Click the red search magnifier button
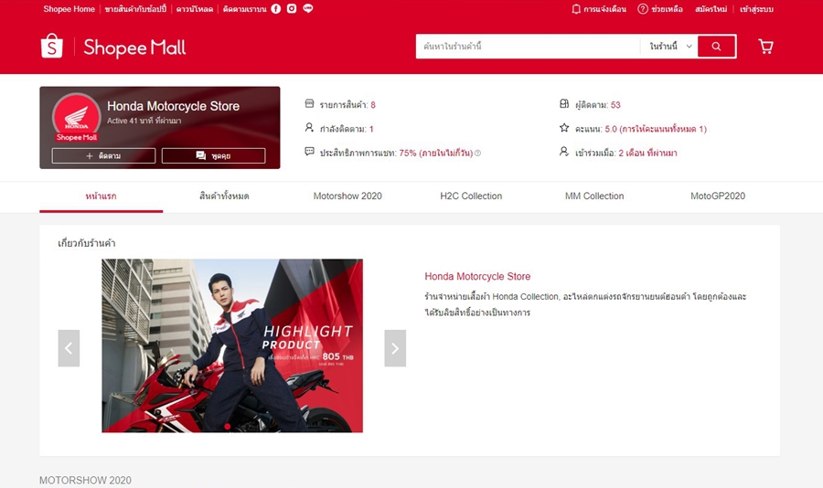This screenshot has width=823, height=488. [x=716, y=47]
